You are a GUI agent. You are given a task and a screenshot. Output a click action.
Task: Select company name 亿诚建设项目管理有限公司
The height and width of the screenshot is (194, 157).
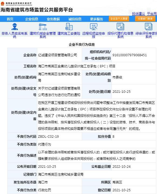(x=58, y=55)
